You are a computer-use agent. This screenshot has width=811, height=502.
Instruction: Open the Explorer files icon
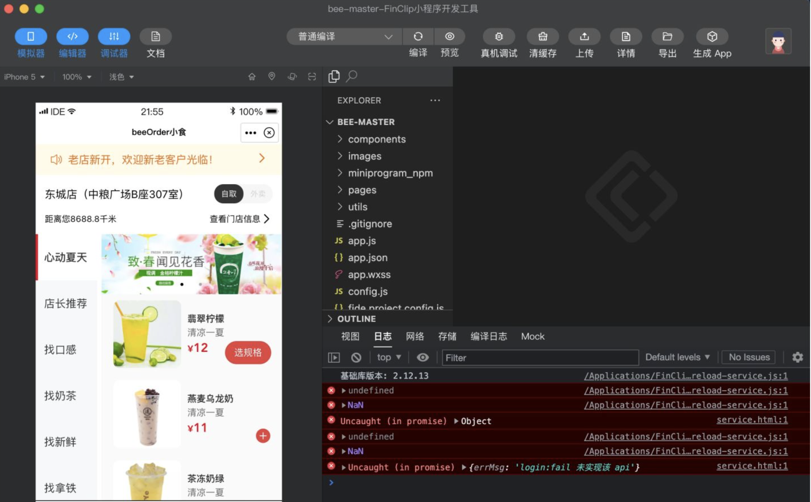[x=334, y=76]
